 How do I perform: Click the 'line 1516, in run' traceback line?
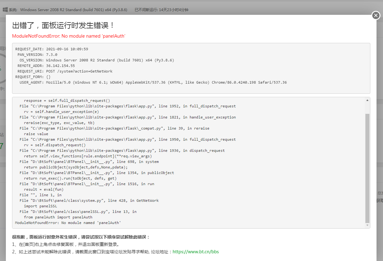pos(87,184)
